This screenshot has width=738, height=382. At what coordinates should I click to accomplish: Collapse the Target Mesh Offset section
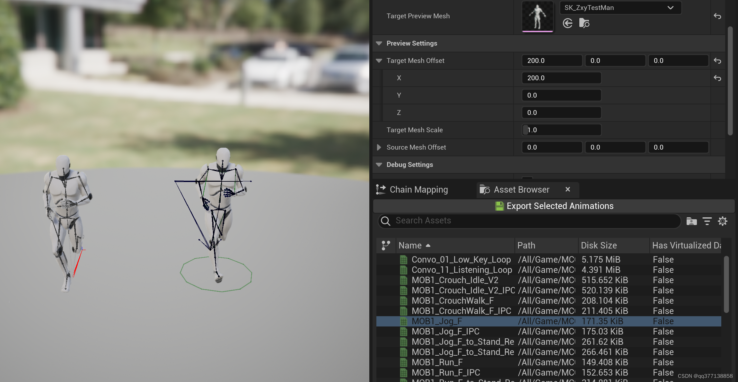pyautogui.click(x=380, y=60)
